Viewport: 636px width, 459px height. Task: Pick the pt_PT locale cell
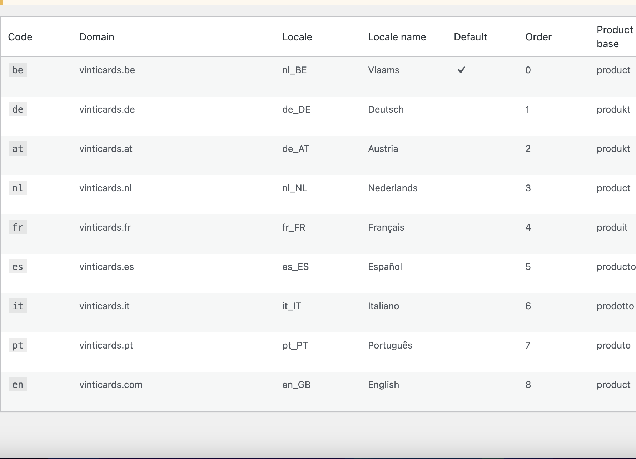(295, 345)
